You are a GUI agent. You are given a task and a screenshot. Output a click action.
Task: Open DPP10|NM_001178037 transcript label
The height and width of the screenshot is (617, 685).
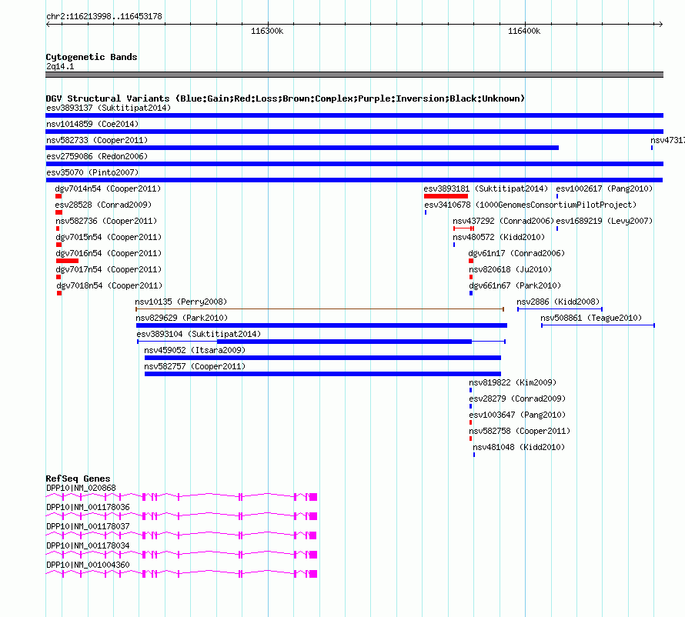pos(88,527)
